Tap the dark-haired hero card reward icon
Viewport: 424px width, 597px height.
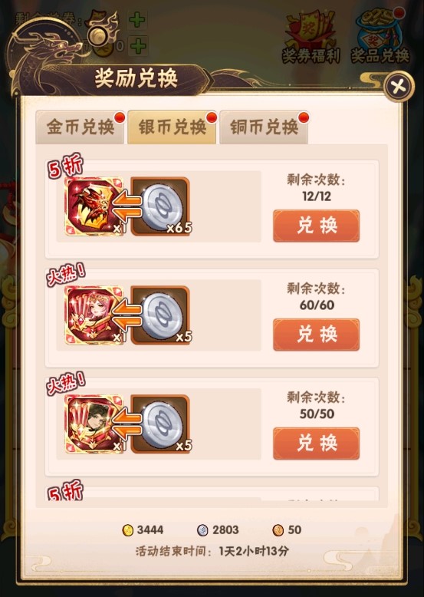[94, 424]
